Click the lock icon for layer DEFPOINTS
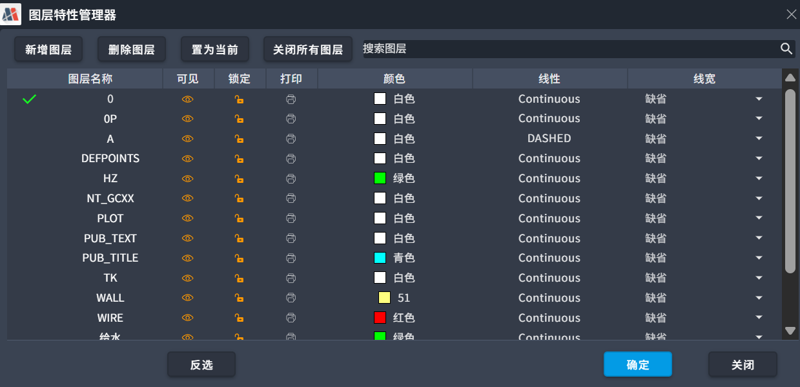 239,158
